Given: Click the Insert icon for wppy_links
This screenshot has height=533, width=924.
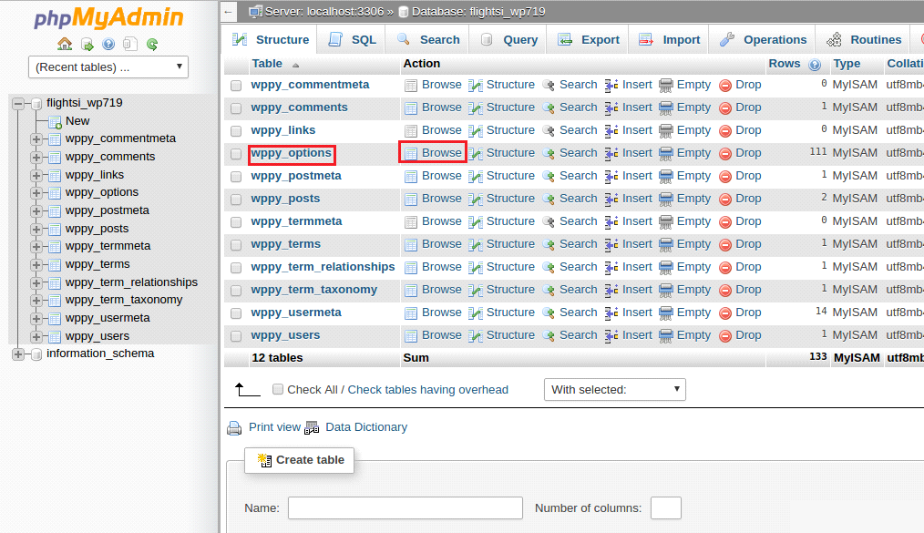Looking at the screenshot, I should tap(611, 130).
